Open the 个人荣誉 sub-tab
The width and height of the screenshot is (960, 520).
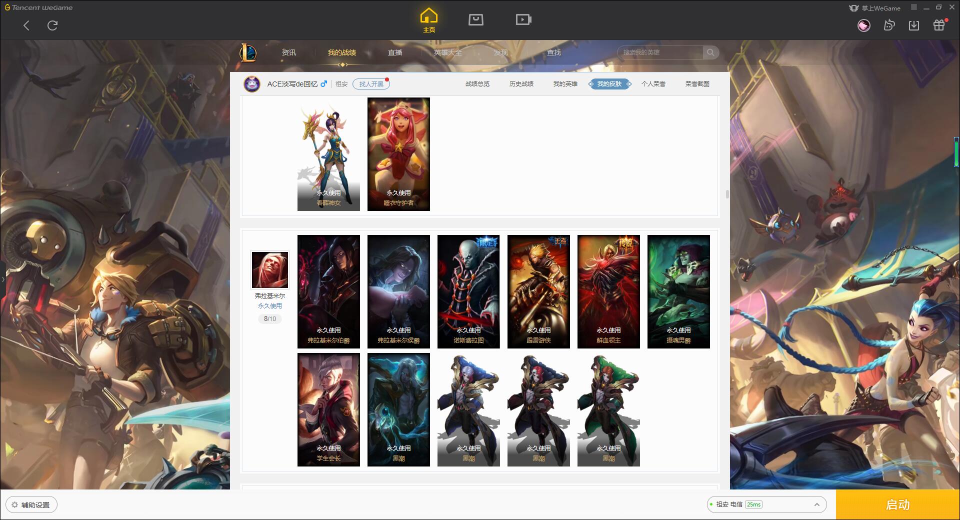click(653, 84)
